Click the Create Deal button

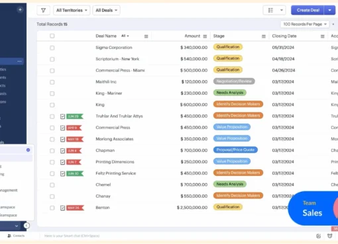308,11
